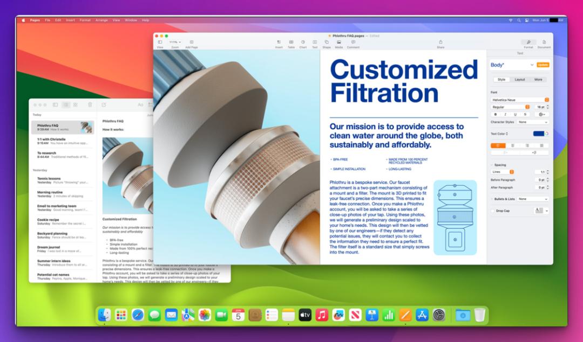Launch Safari from the Dock
This screenshot has width=583, height=342.
[138, 315]
